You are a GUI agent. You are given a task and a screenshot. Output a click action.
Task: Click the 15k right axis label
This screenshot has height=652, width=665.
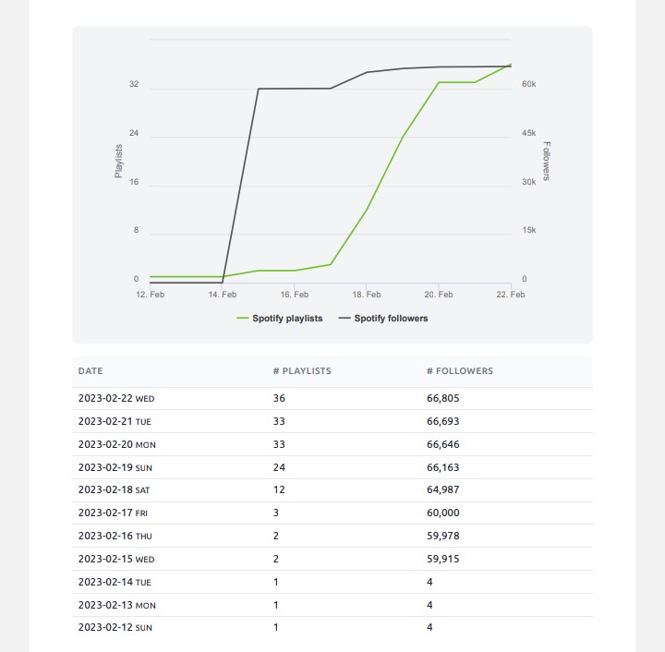coord(529,230)
